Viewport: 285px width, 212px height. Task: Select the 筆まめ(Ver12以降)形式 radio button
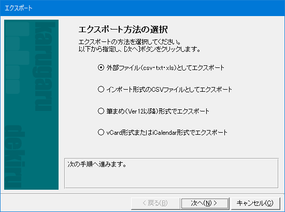[x=101, y=111]
